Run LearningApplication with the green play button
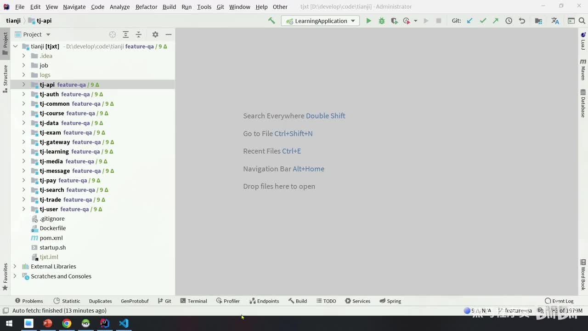This screenshot has width=588, height=331. point(368,21)
